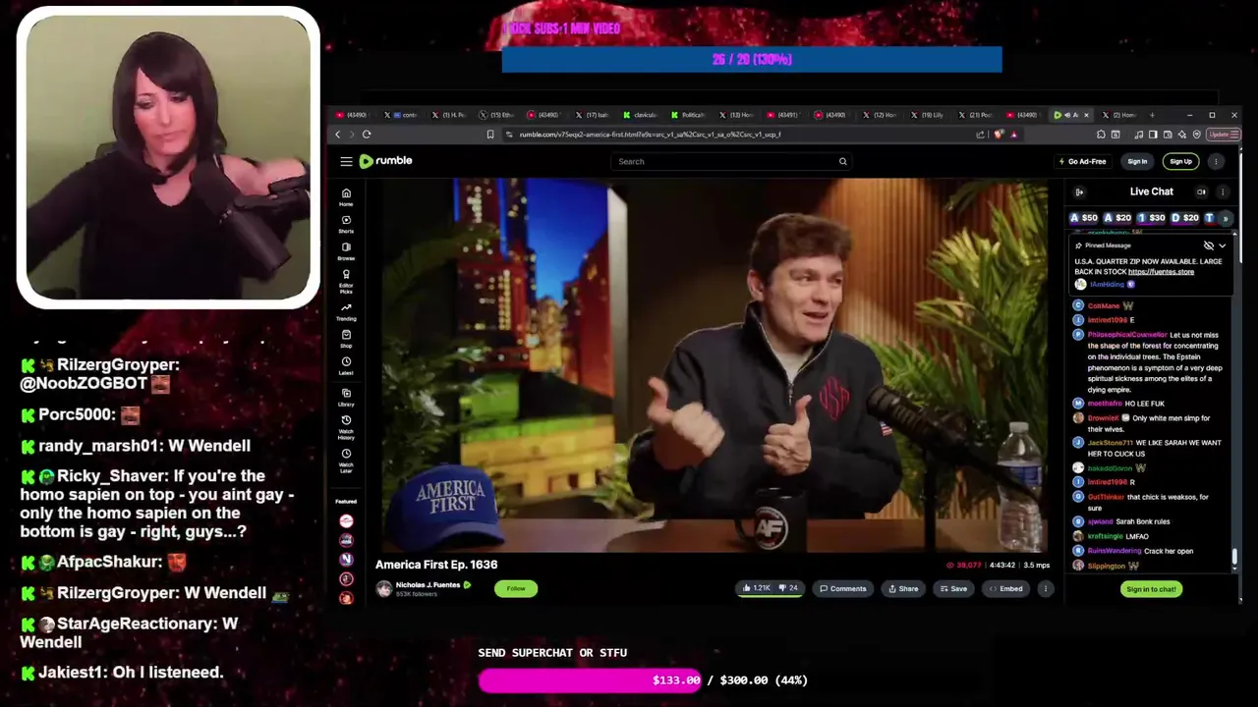Click the live chat scrollbar
The image size is (1258, 707).
tap(1234, 558)
